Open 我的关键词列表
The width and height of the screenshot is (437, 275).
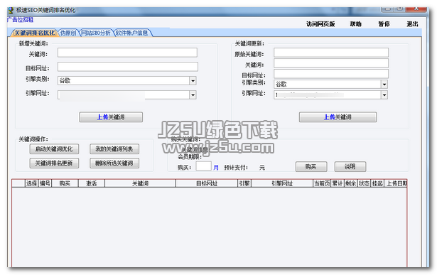(114, 149)
